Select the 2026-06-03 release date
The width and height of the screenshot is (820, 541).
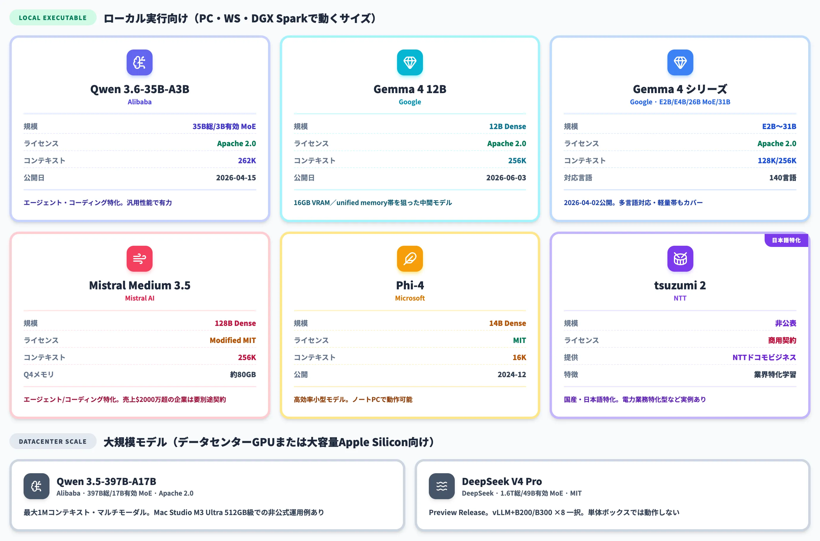[506, 178]
